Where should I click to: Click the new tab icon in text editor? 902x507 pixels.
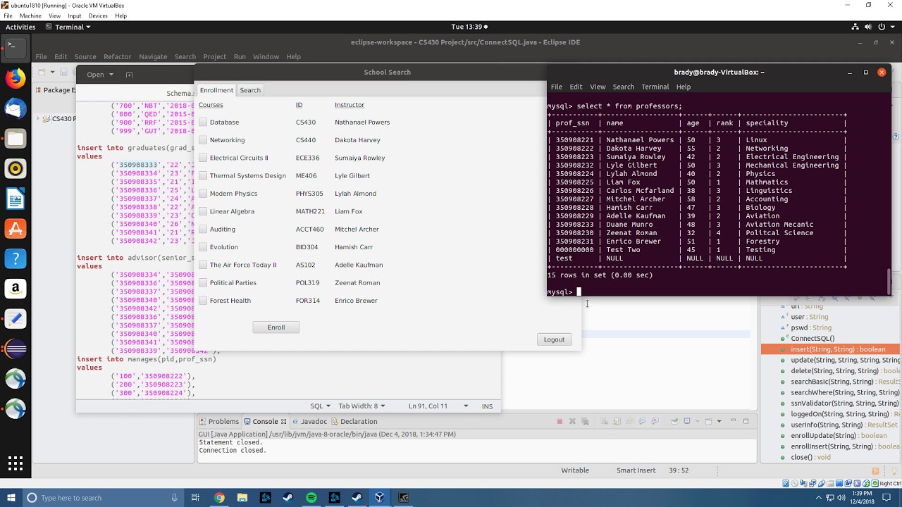click(x=129, y=75)
